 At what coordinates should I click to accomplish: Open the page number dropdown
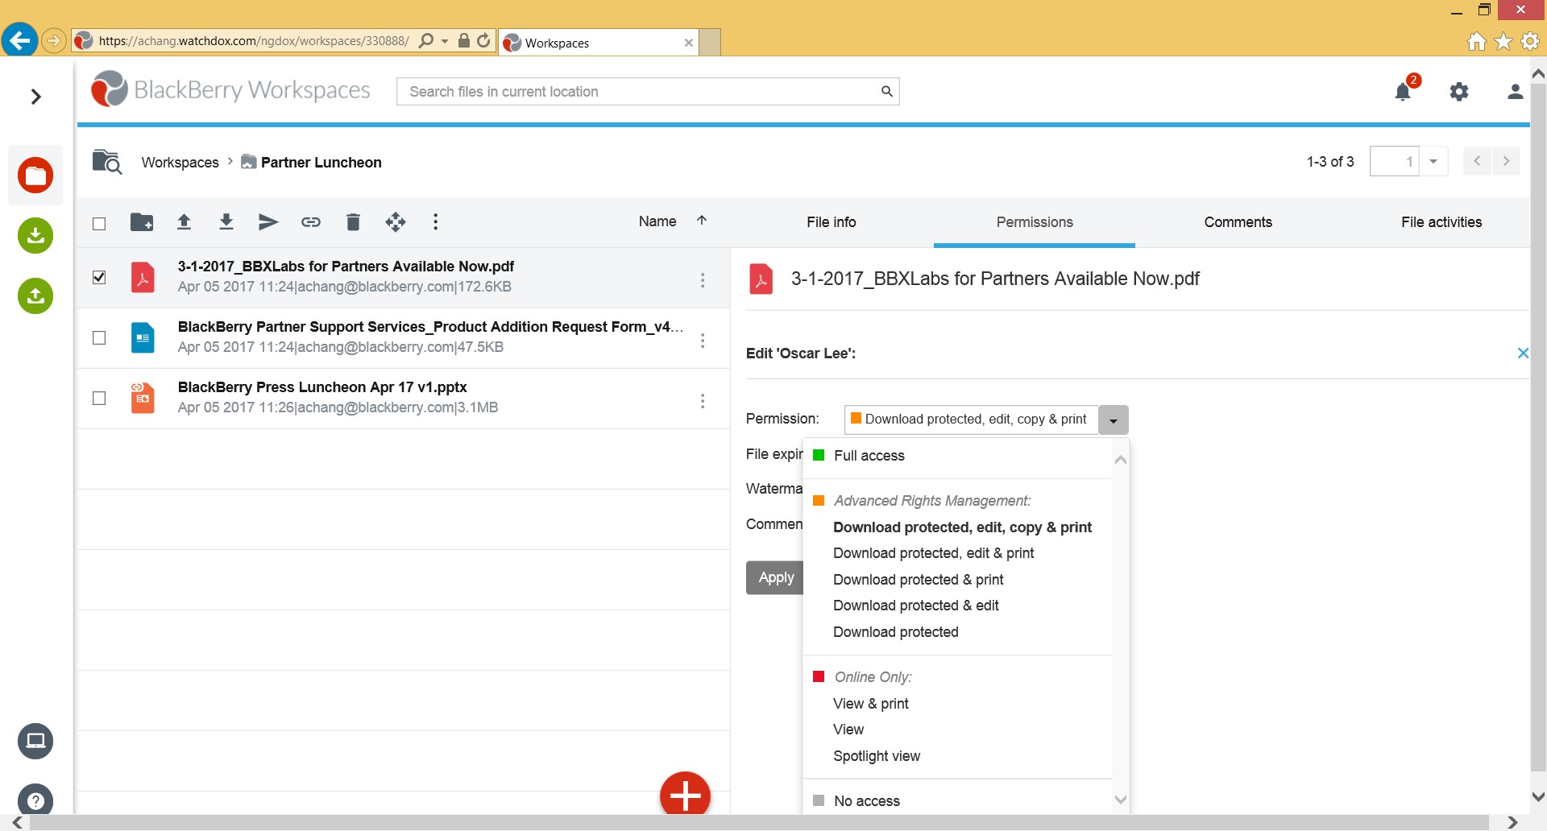coord(1433,162)
